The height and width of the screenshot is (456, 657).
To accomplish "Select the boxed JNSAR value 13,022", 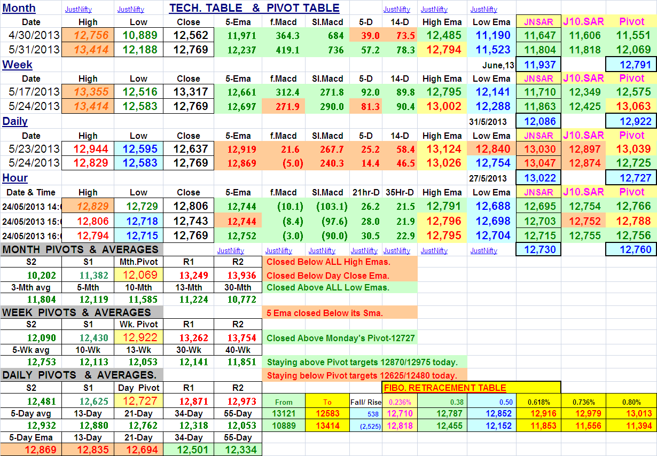I will coord(538,178).
